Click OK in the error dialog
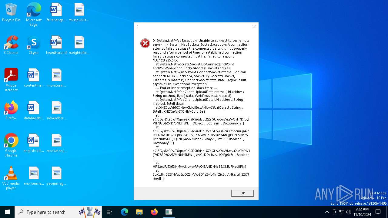Screen dimensions: 388x218 (x=242, y=193)
